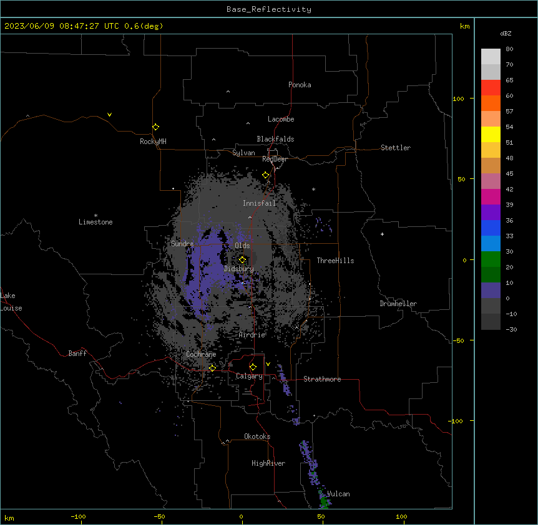
Task: Click the RedDeer label
Action: coord(275,159)
